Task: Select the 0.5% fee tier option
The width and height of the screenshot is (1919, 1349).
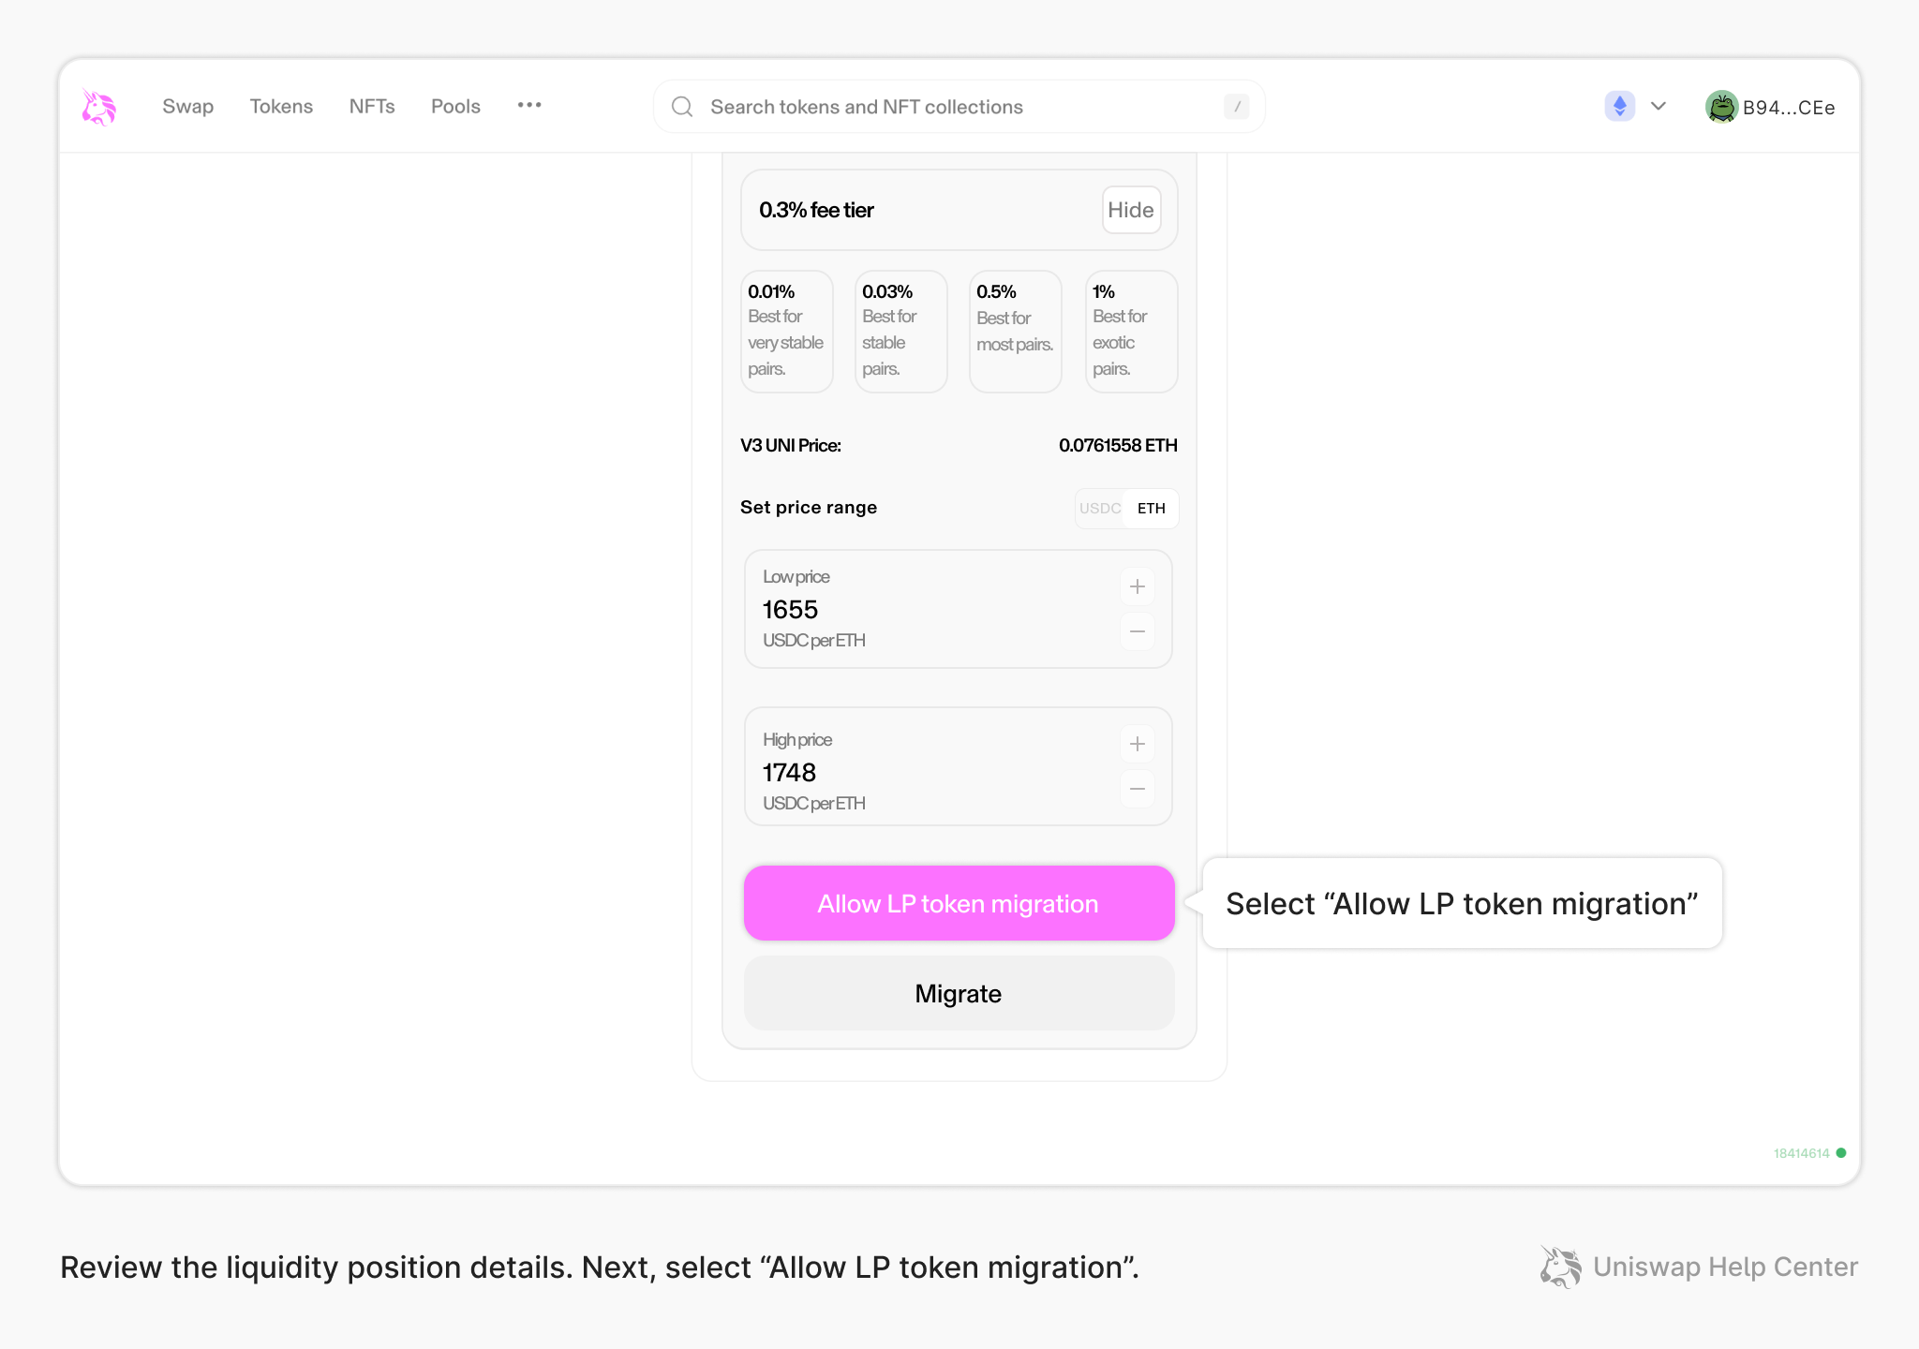Action: tap(1015, 331)
